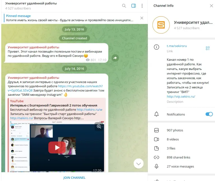Toggle the side panel layout icon
This screenshot has height=181, width=215.
coord(134,6)
